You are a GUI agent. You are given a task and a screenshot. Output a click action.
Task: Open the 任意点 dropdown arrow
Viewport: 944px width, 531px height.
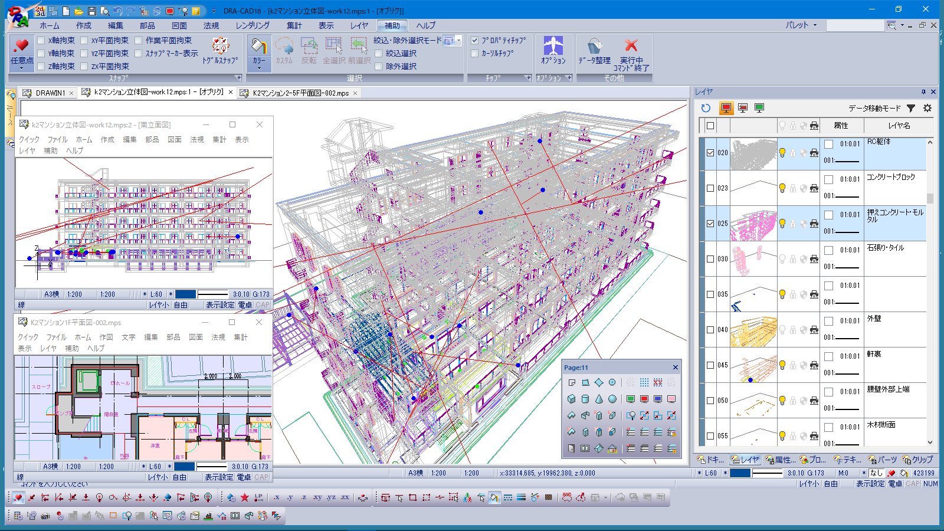[21, 67]
